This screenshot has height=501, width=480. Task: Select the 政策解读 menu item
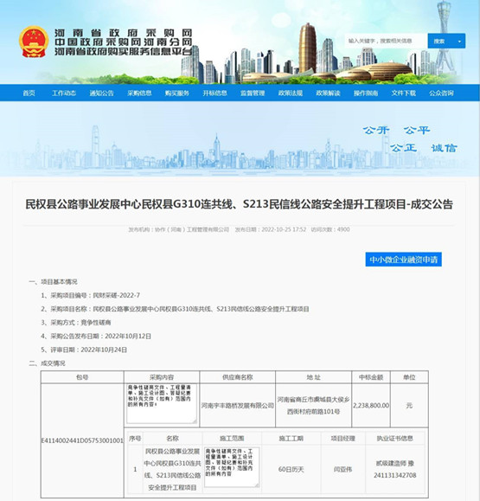click(x=328, y=93)
